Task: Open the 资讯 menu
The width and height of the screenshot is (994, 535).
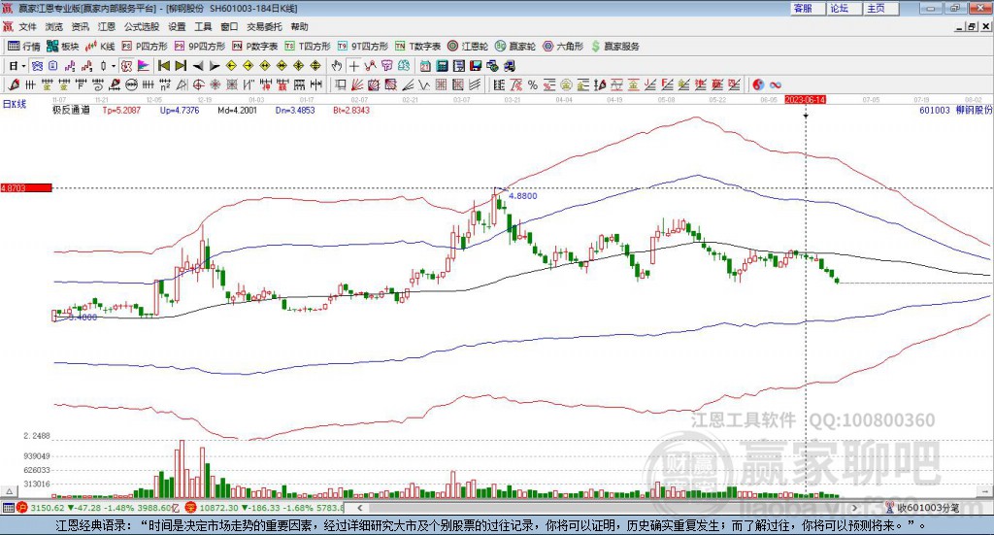Action: pyautogui.click(x=80, y=26)
